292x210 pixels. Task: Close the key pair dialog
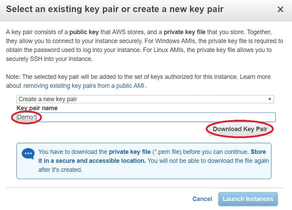coord(280,9)
